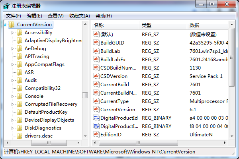Select the DigitalProductI... truncated value name

click(x=119, y=126)
